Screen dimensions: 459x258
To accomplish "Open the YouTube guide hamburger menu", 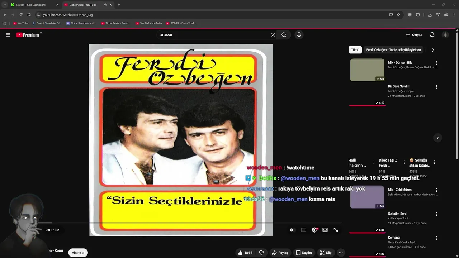I will [x=8, y=35].
